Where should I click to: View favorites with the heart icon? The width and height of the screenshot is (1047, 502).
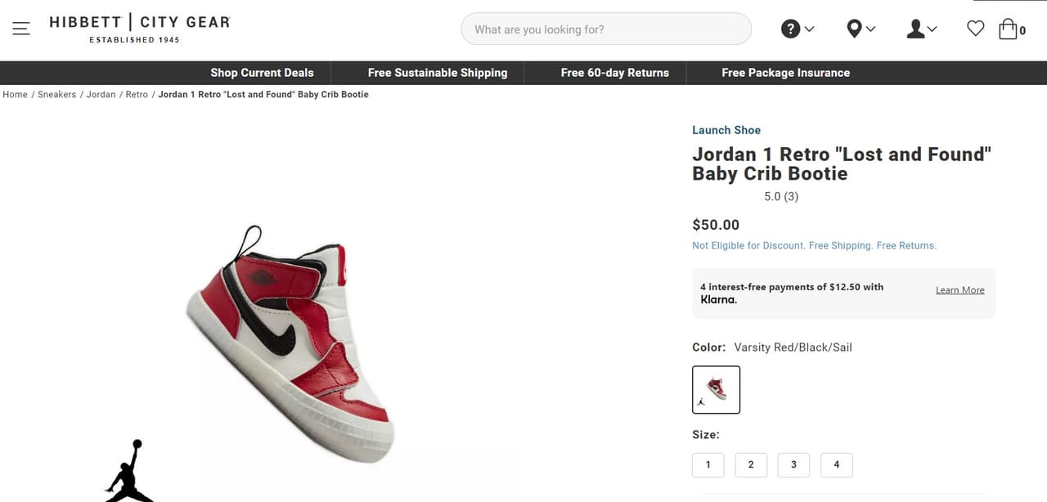(975, 29)
